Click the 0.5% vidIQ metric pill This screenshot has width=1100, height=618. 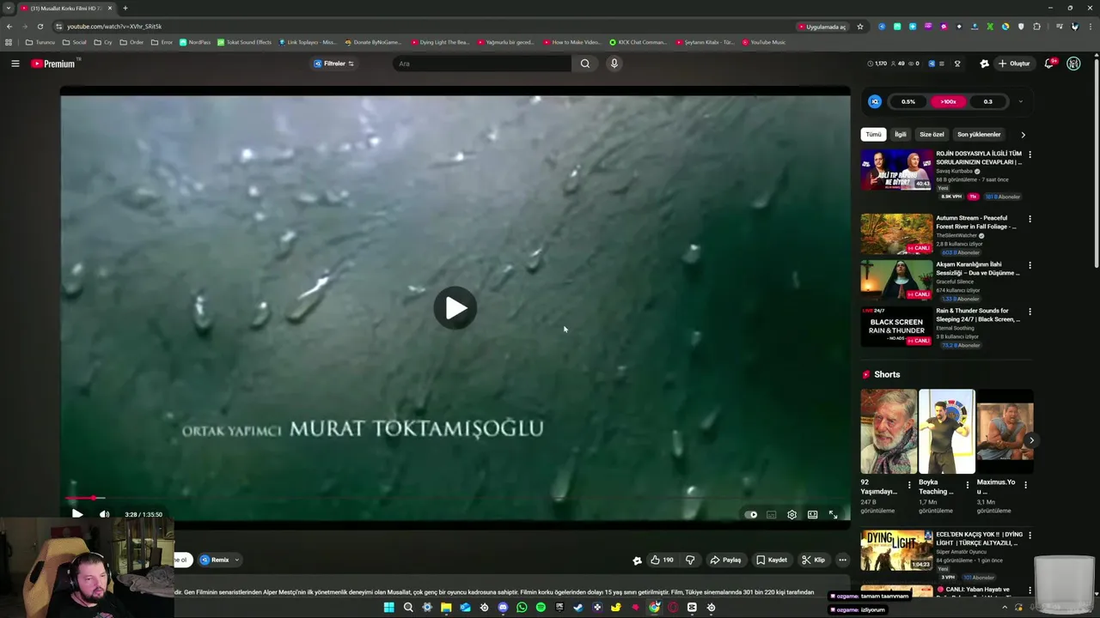(x=908, y=102)
